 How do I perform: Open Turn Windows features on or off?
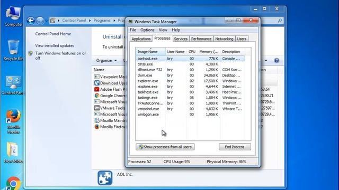[60, 55]
